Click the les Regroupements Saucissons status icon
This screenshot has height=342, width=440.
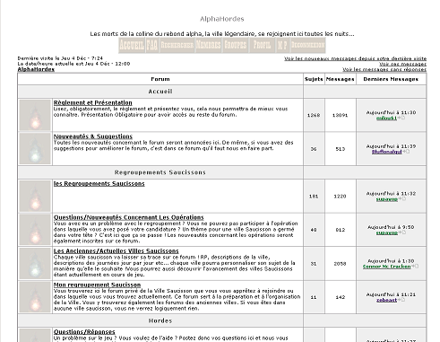35,196
